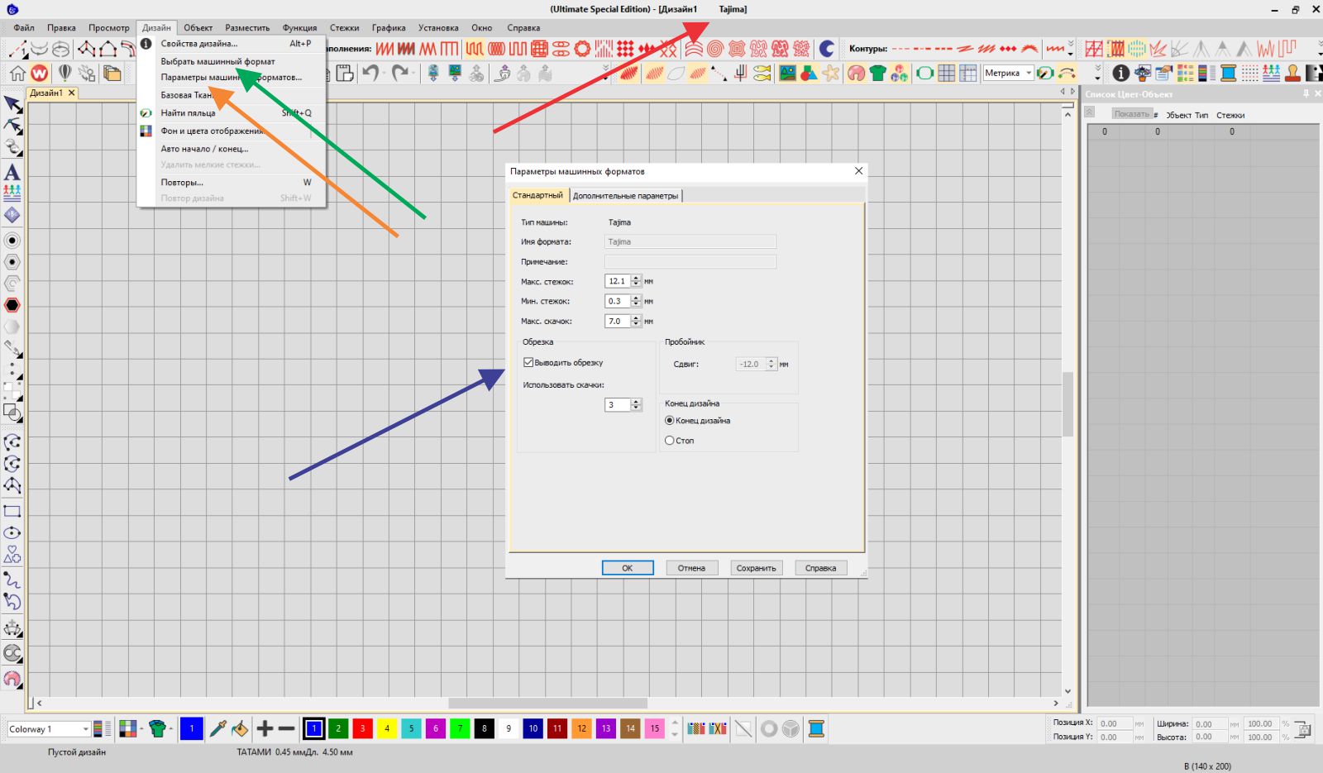Click the Redo arrow icon
1323x773 pixels.
[400, 73]
